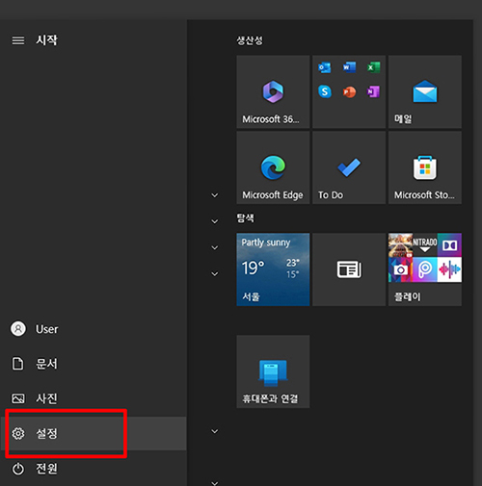Open 설정 (Settings) gear entry

pyautogui.click(x=94, y=433)
